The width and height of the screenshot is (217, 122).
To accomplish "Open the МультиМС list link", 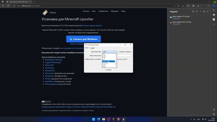I will pos(50,65).
